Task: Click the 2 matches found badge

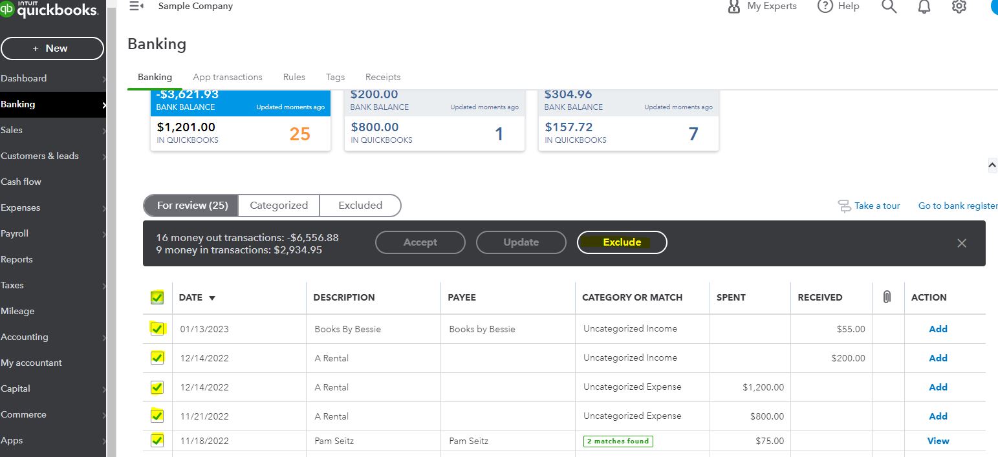Action: click(x=618, y=441)
